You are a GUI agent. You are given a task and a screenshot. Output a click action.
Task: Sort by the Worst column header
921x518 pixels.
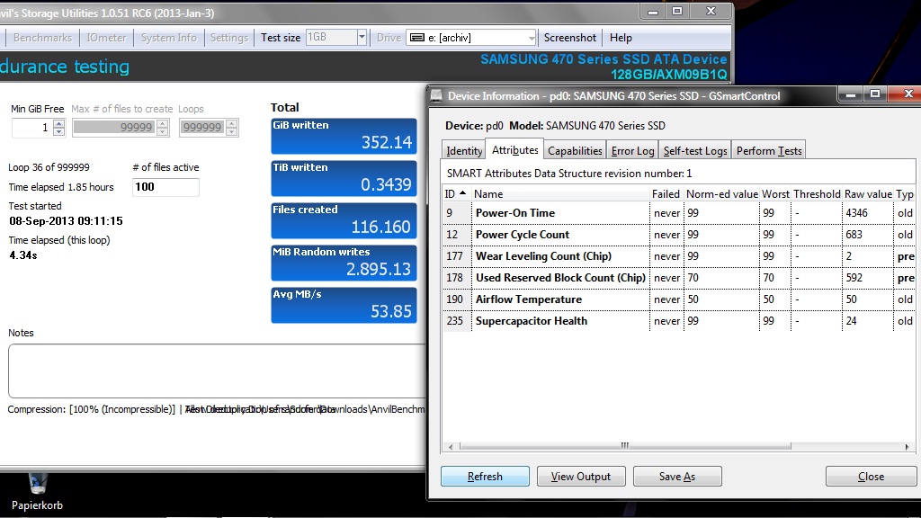tap(775, 194)
